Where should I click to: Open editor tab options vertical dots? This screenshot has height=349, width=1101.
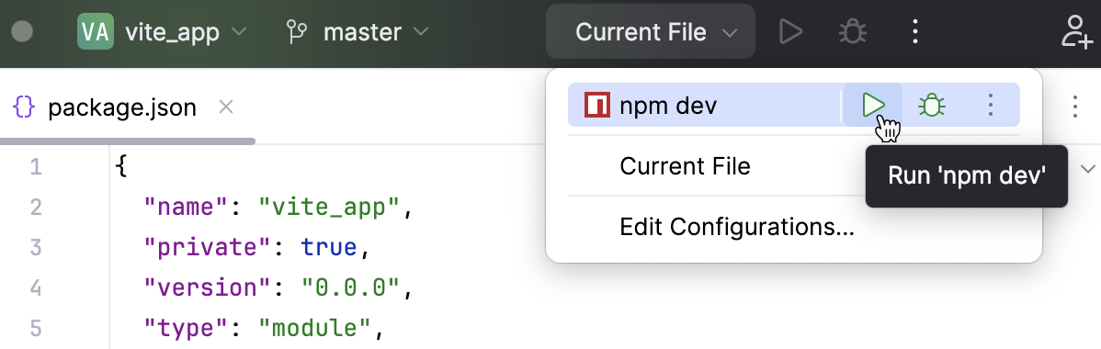(x=1075, y=107)
